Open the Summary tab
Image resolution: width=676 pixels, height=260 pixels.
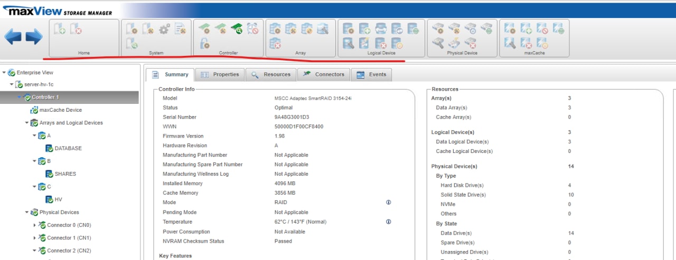pos(170,74)
